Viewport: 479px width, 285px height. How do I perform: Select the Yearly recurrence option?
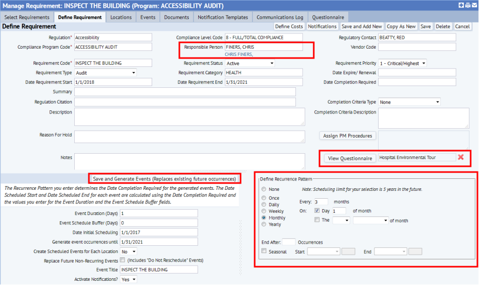(x=264, y=224)
